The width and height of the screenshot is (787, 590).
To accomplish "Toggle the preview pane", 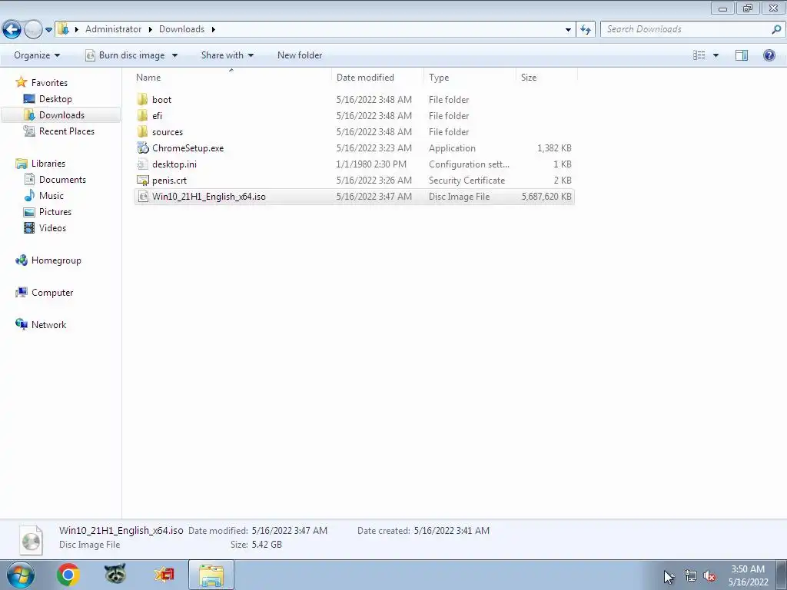I will point(742,55).
